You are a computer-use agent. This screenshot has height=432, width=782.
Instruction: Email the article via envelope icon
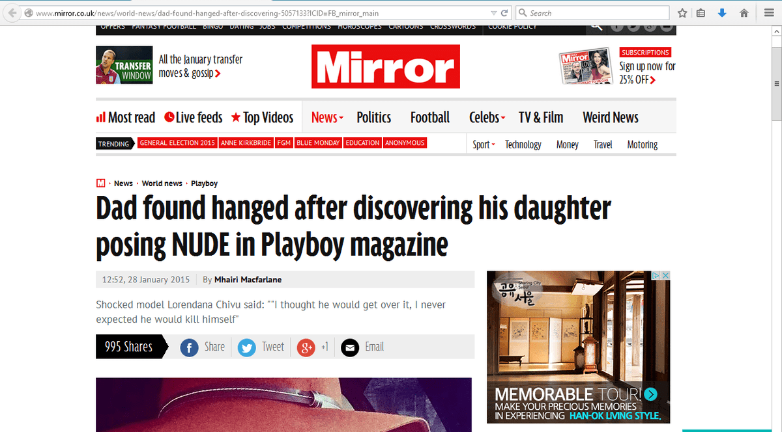coord(350,348)
